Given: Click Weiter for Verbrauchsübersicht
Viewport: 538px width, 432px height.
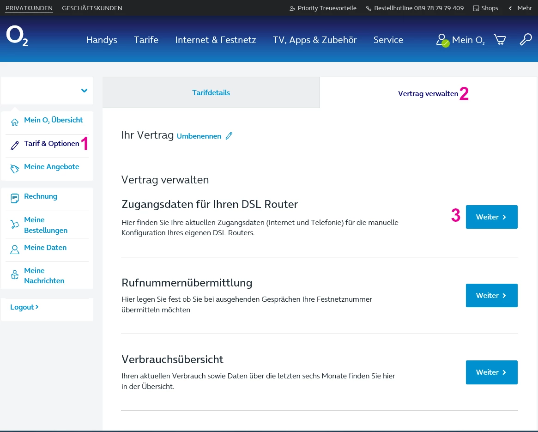Looking at the screenshot, I should [x=491, y=372].
